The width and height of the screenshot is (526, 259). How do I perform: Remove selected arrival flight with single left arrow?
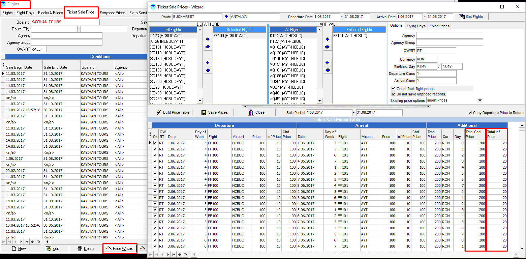[327, 63]
